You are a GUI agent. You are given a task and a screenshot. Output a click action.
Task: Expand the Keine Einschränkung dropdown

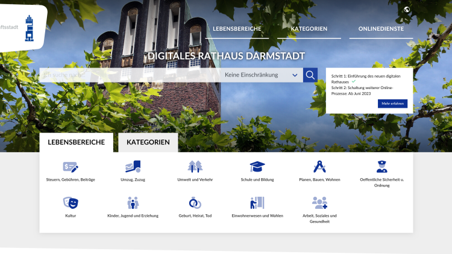pos(262,75)
